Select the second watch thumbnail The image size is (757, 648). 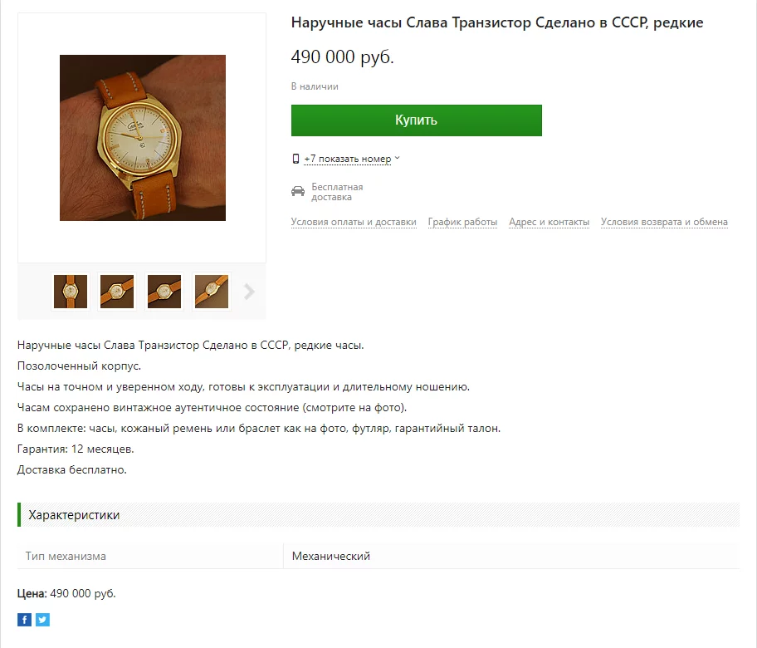pyautogui.click(x=117, y=292)
